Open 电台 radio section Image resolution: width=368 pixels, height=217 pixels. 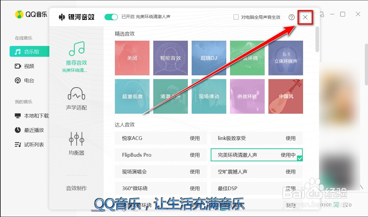(29, 81)
